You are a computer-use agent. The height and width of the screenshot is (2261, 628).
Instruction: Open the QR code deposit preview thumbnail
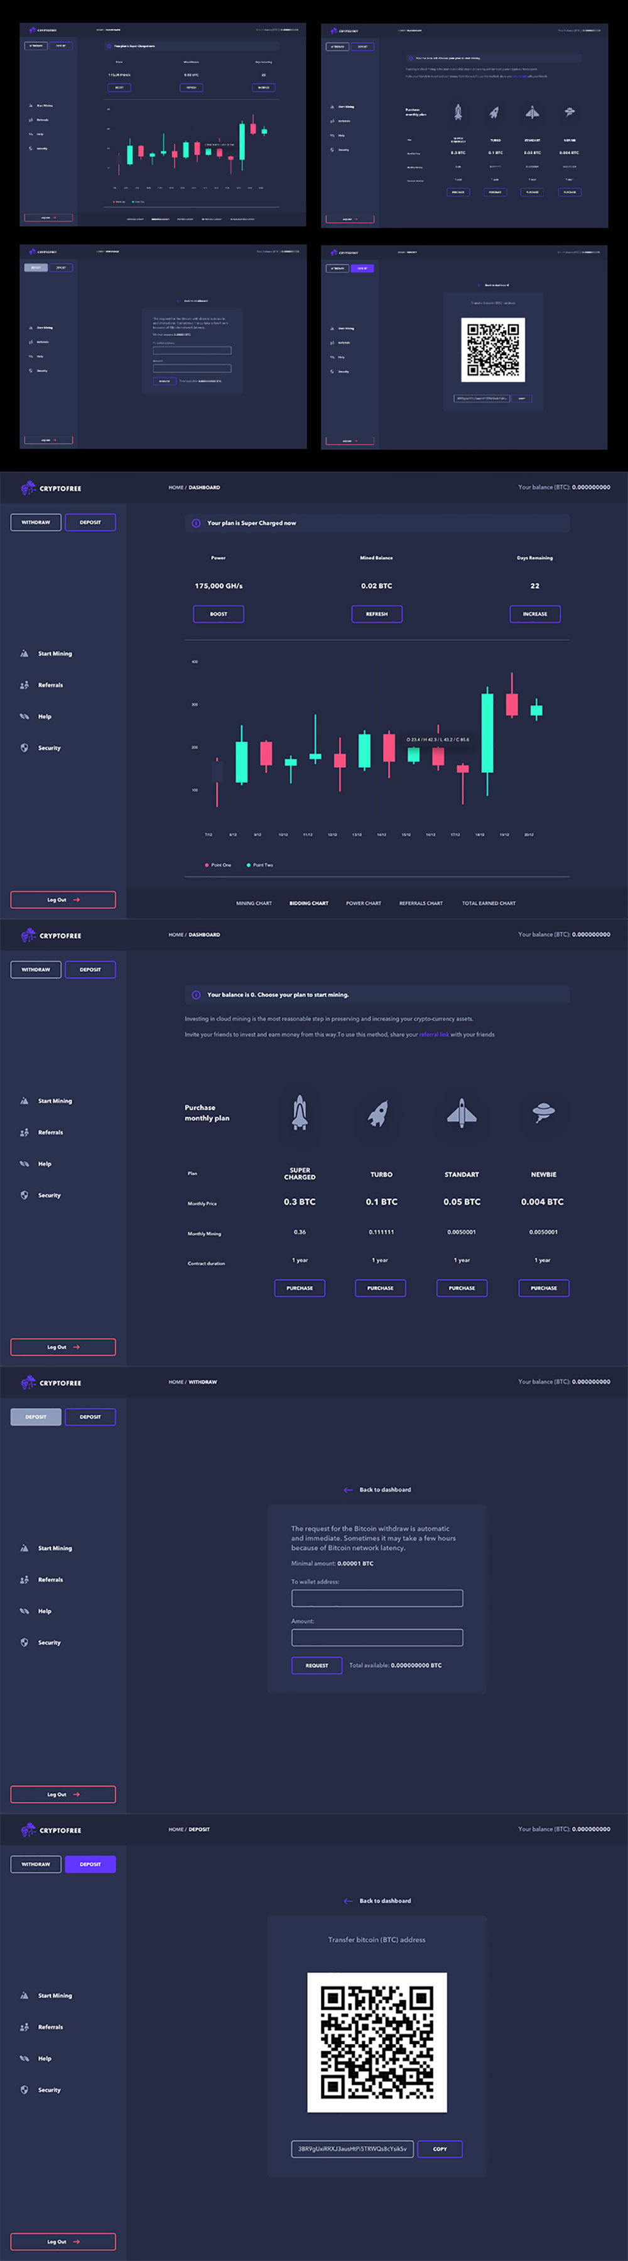[x=464, y=347]
